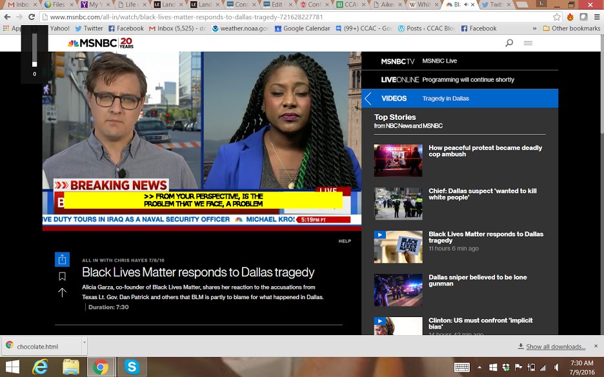Click the Tragedy in Dallas videos heading
This screenshot has width=604, height=377.
coord(445,99)
